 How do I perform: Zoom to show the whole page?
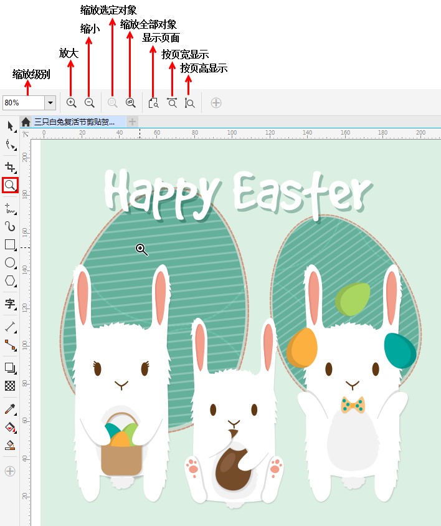coord(153,103)
